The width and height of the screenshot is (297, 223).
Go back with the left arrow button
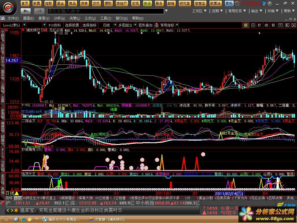[x=26, y=11]
